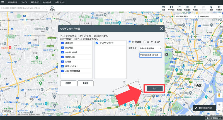
Task: Toggle the 経済センサス checkbox
Action: 62,66
